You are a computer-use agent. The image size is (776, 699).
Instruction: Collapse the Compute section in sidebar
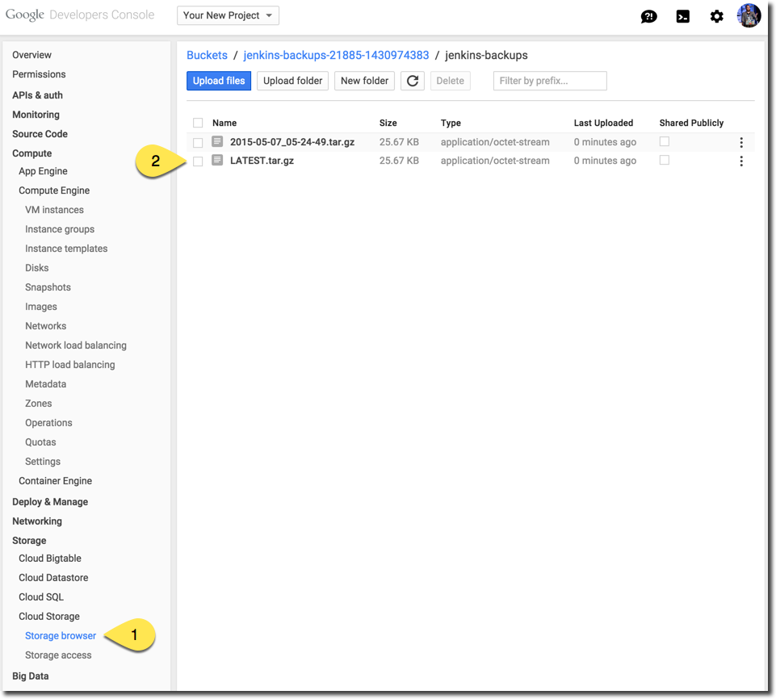[x=32, y=153]
